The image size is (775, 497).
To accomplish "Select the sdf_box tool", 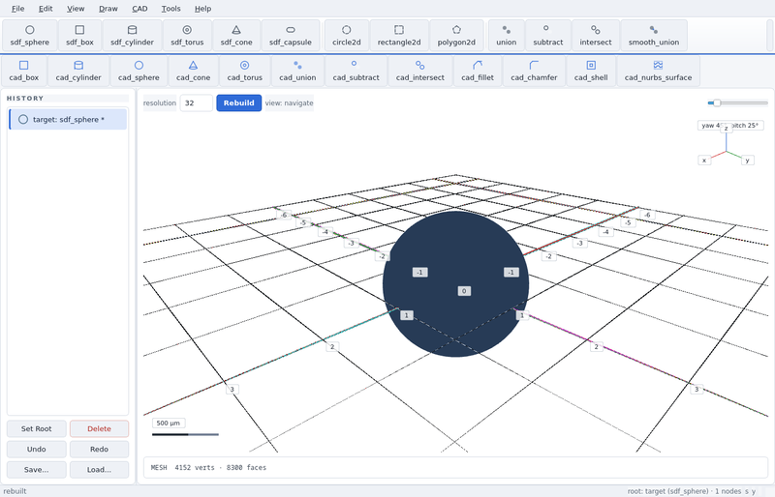I will click(x=79, y=36).
